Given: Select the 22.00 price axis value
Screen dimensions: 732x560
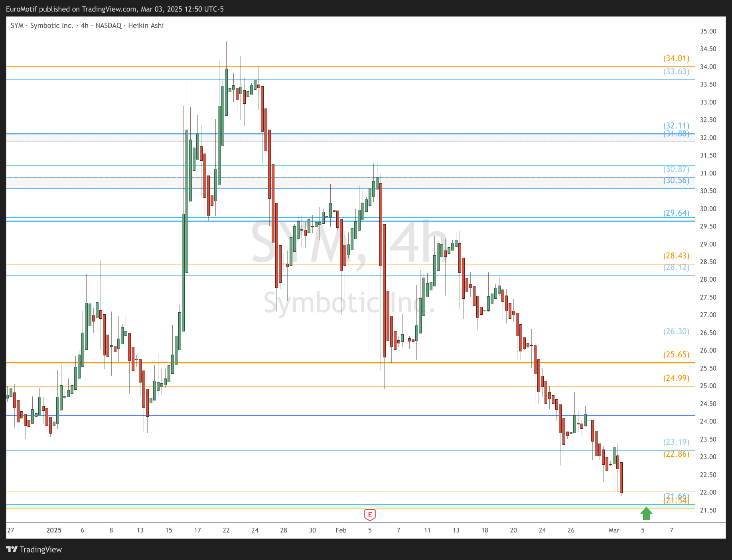Looking at the screenshot, I should 708,492.
